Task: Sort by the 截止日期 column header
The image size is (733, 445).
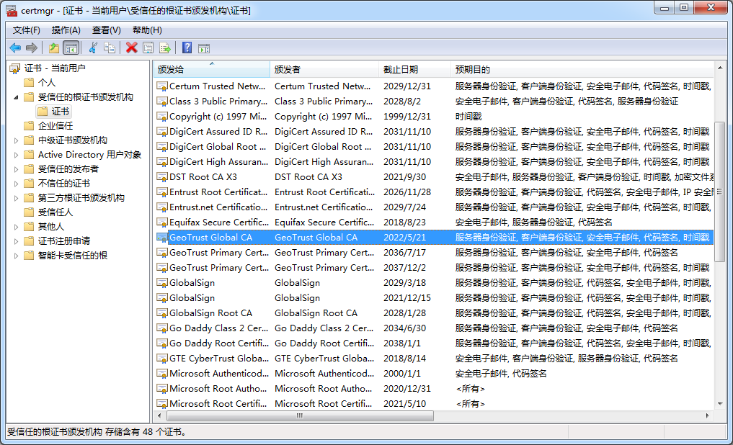Action: coord(414,70)
